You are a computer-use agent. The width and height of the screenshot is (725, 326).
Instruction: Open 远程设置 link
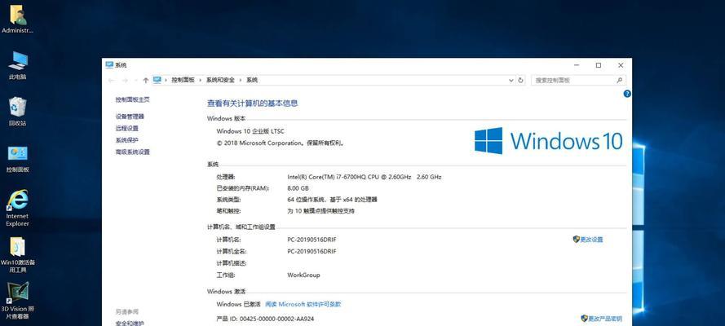tap(127, 129)
